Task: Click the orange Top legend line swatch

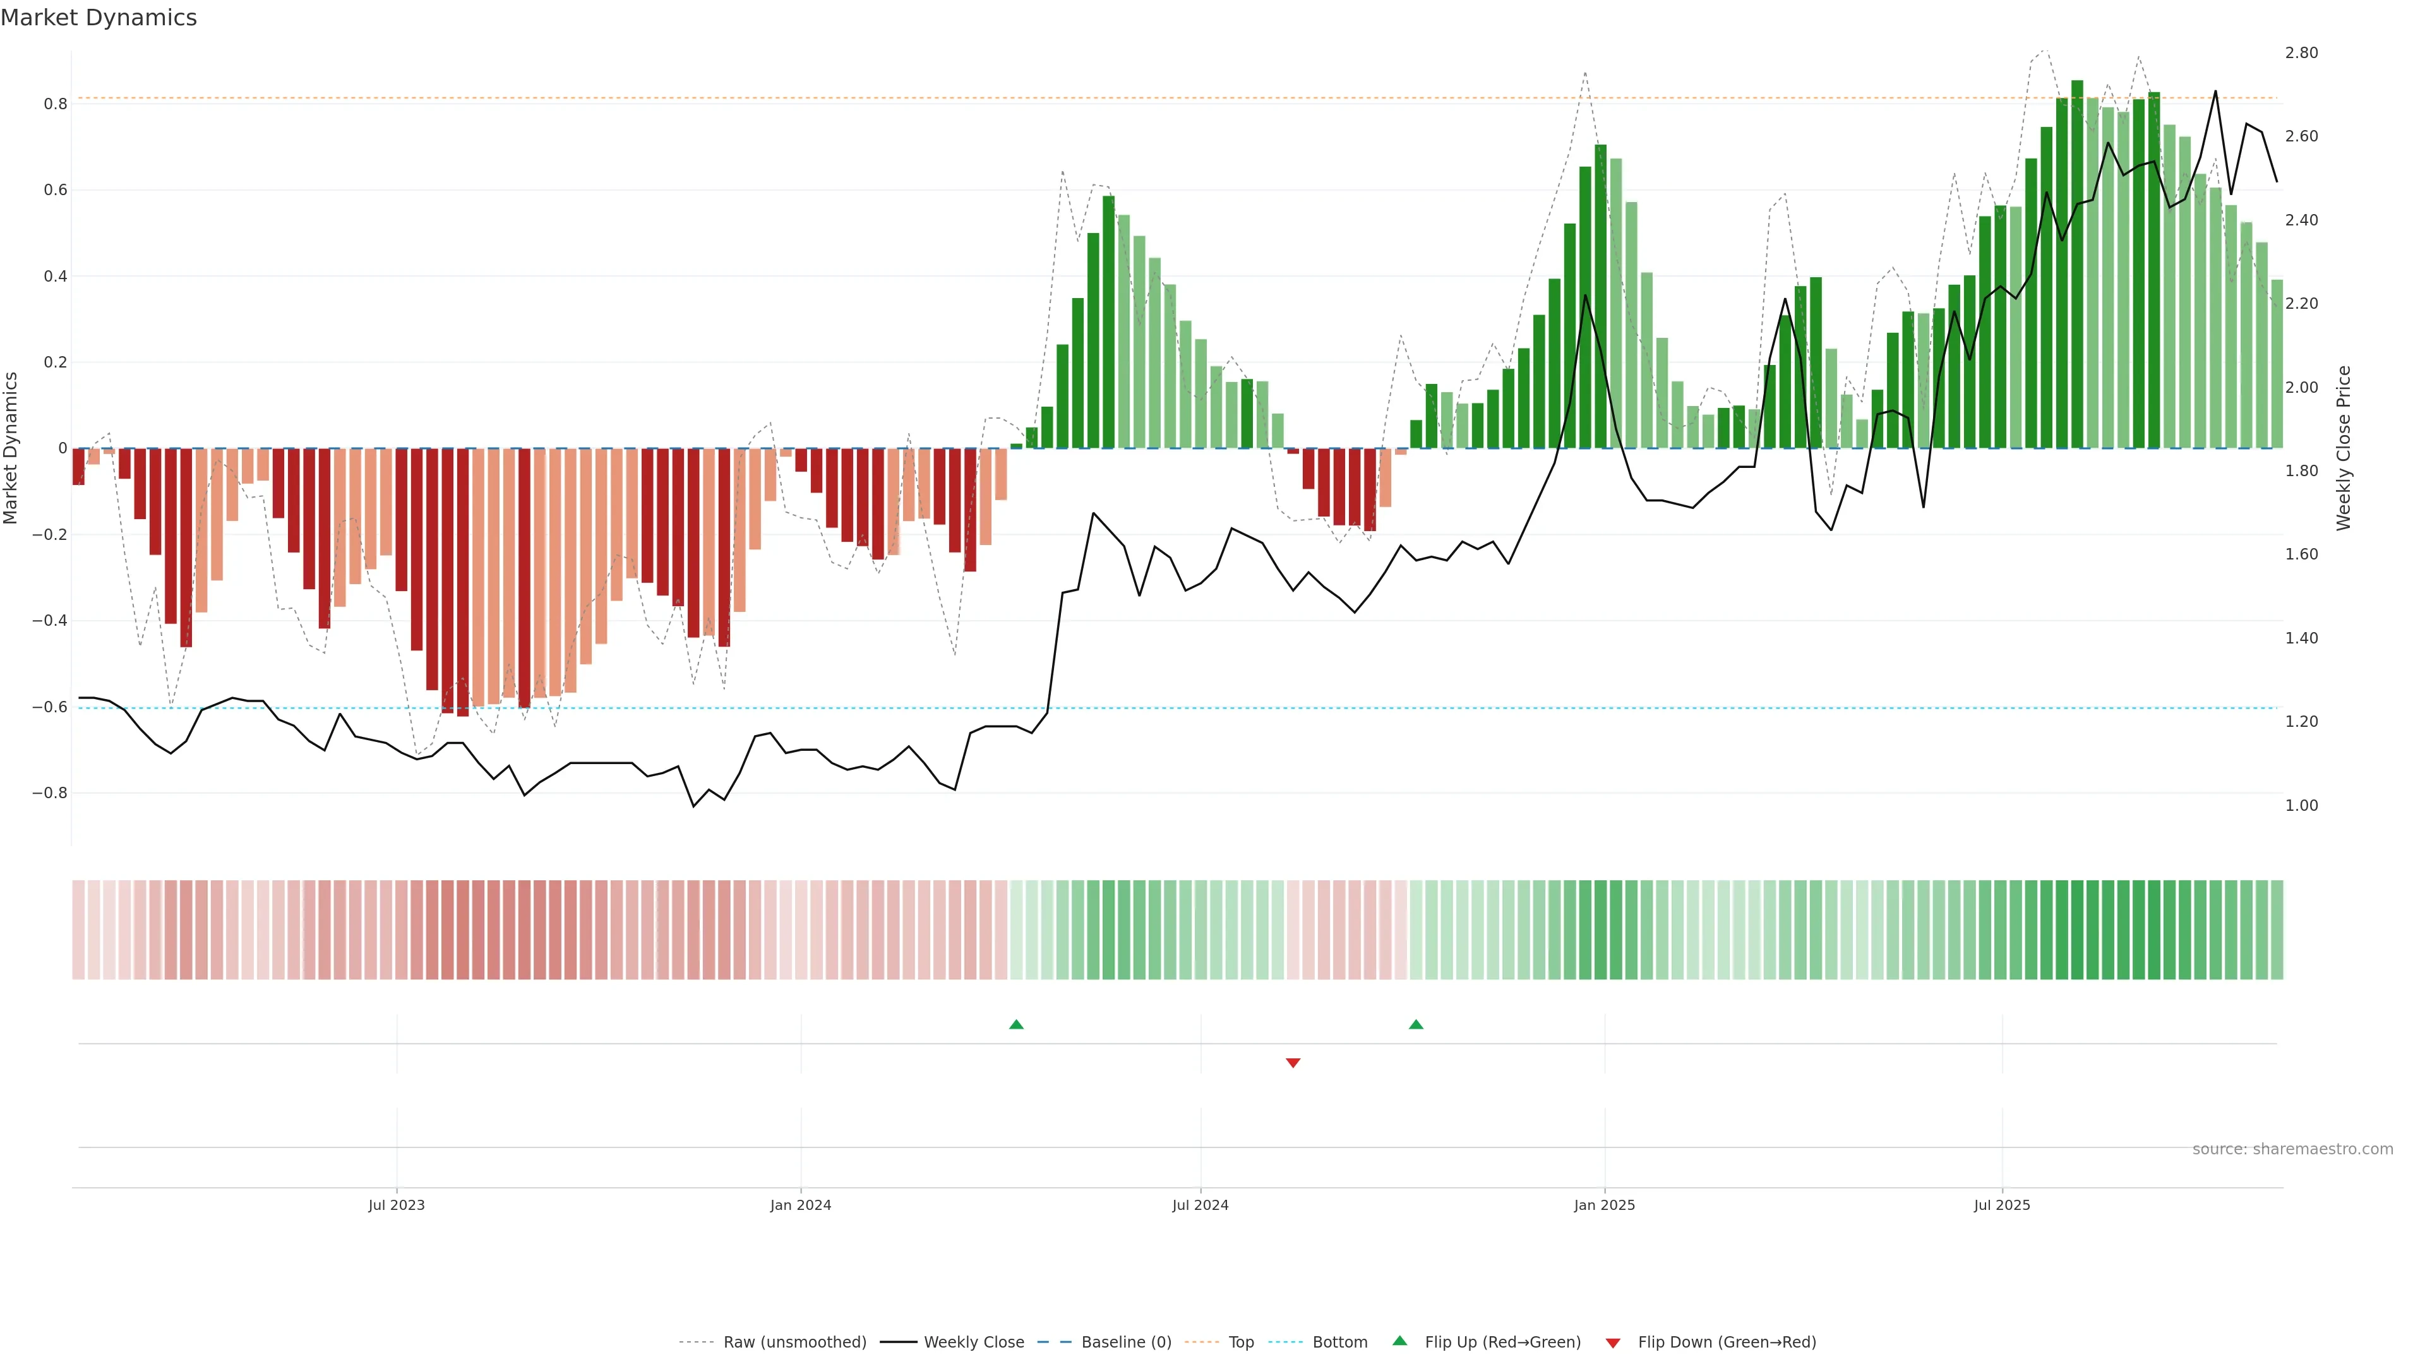Action: (1201, 1343)
